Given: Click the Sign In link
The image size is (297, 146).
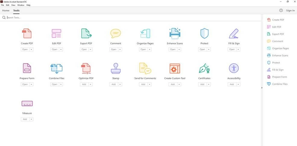Looking at the screenshot, I should tap(290, 11).
